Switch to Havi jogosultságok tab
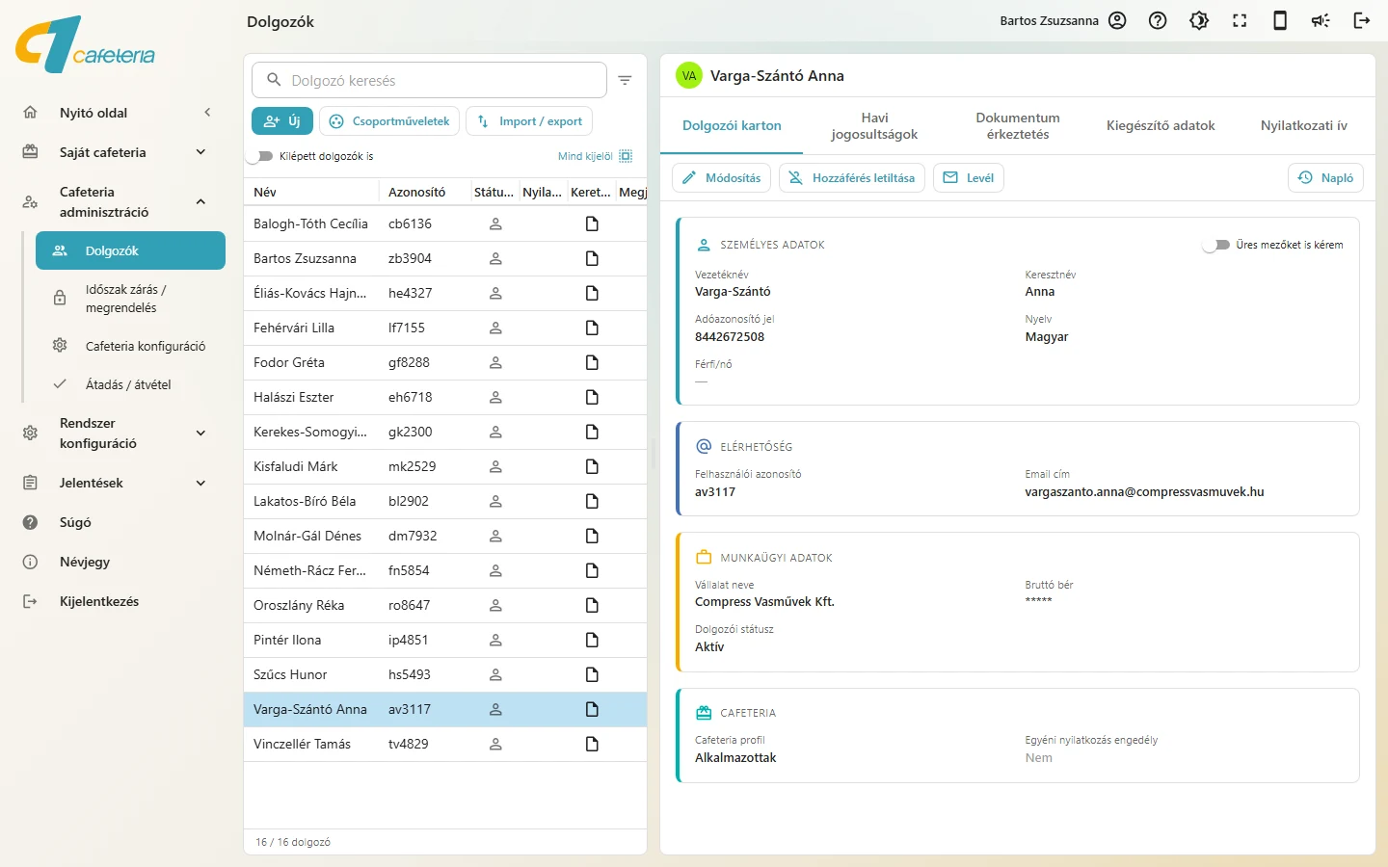Image resolution: width=1388 pixels, height=867 pixels. 874,126
